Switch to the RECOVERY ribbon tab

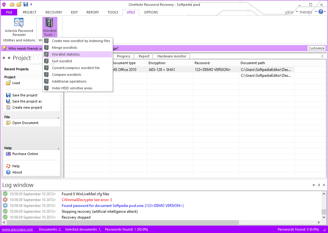pyautogui.click(x=54, y=12)
